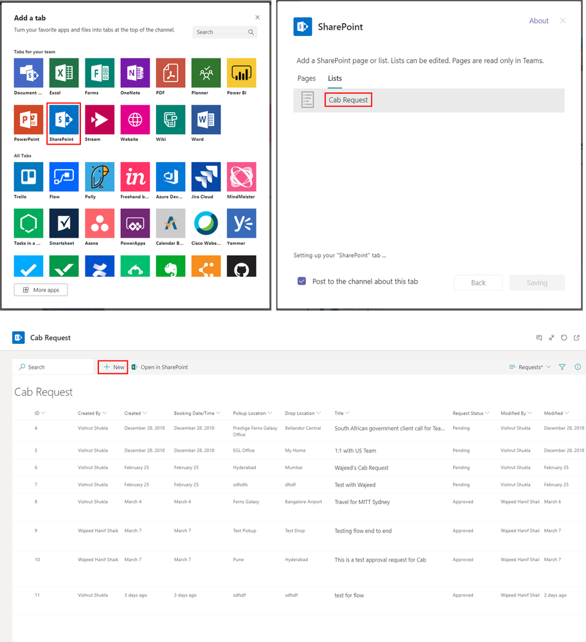Open the About link in SharePoint dialog

click(x=538, y=21)
